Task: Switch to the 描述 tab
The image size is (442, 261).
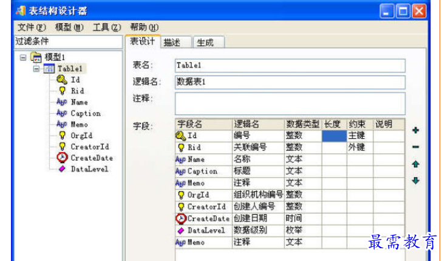Action: point(176,43)
